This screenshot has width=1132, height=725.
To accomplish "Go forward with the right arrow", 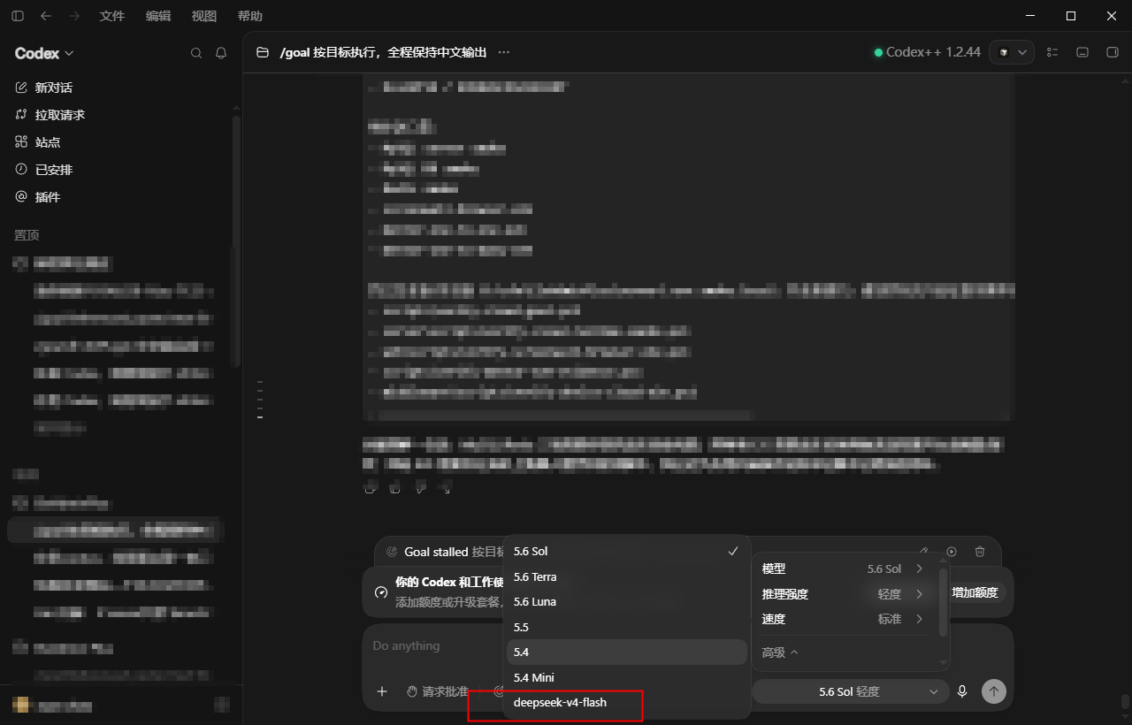I will (74, 16).
